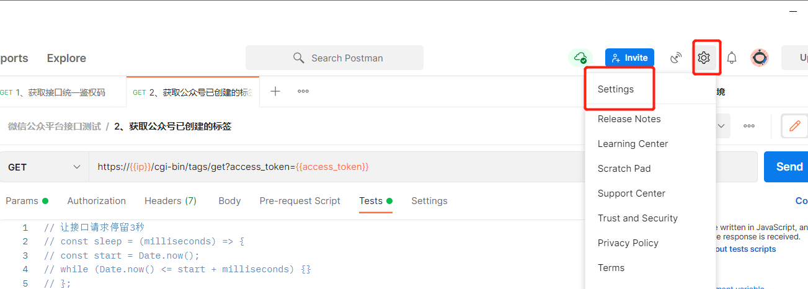Click the settings gear icon
This screenshot has height=289, width=808.
pyautogui.click(x=703, y=58)
